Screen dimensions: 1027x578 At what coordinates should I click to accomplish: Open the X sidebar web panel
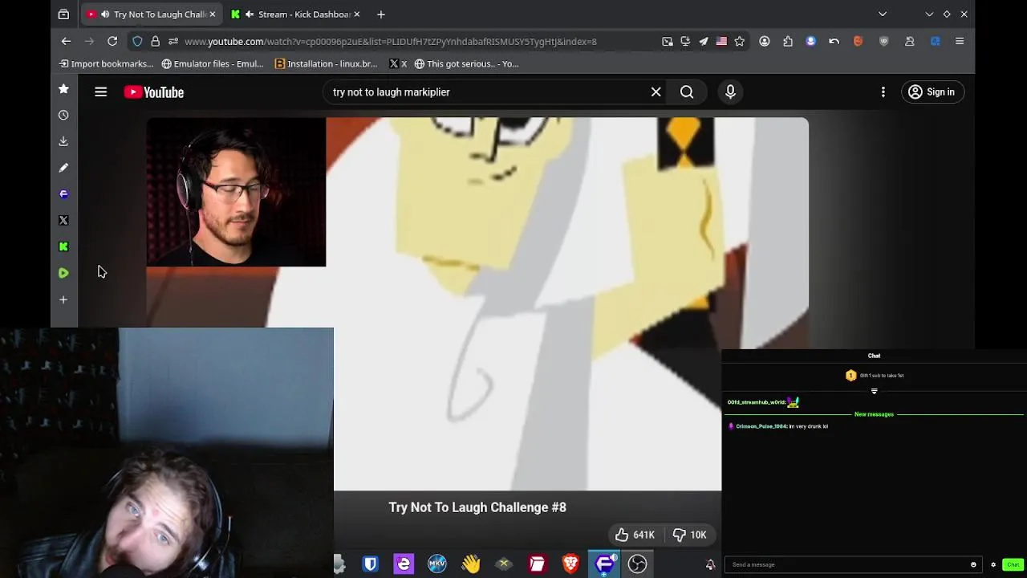coord(63,220)
